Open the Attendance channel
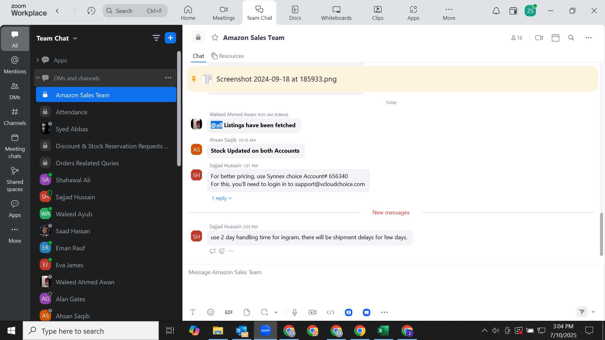 pyautogui.click(x=106, y=112)
